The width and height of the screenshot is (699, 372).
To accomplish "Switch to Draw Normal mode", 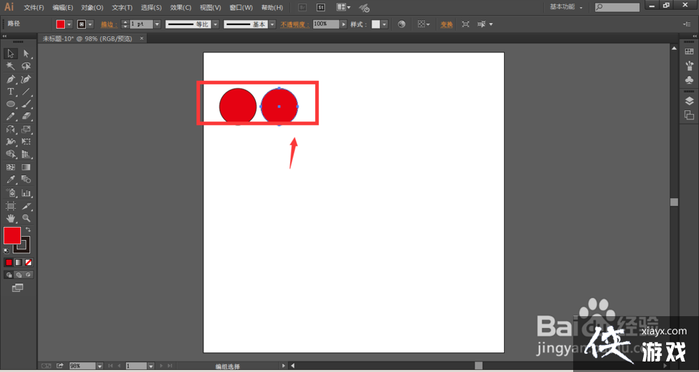I will [x=9, y=275].
